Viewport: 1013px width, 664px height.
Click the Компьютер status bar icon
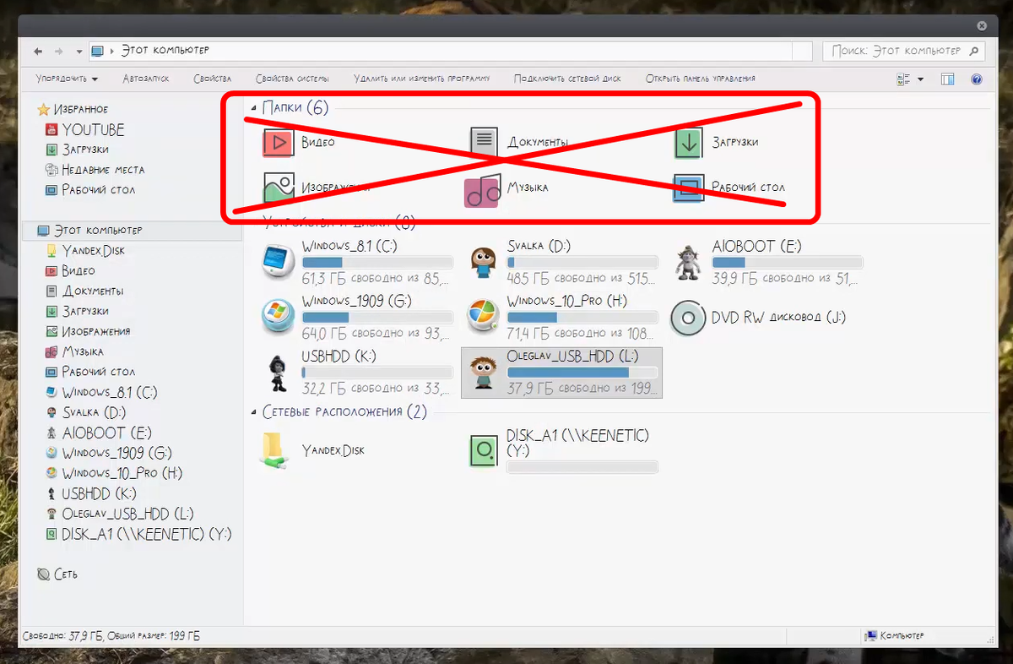pos(869,635)
